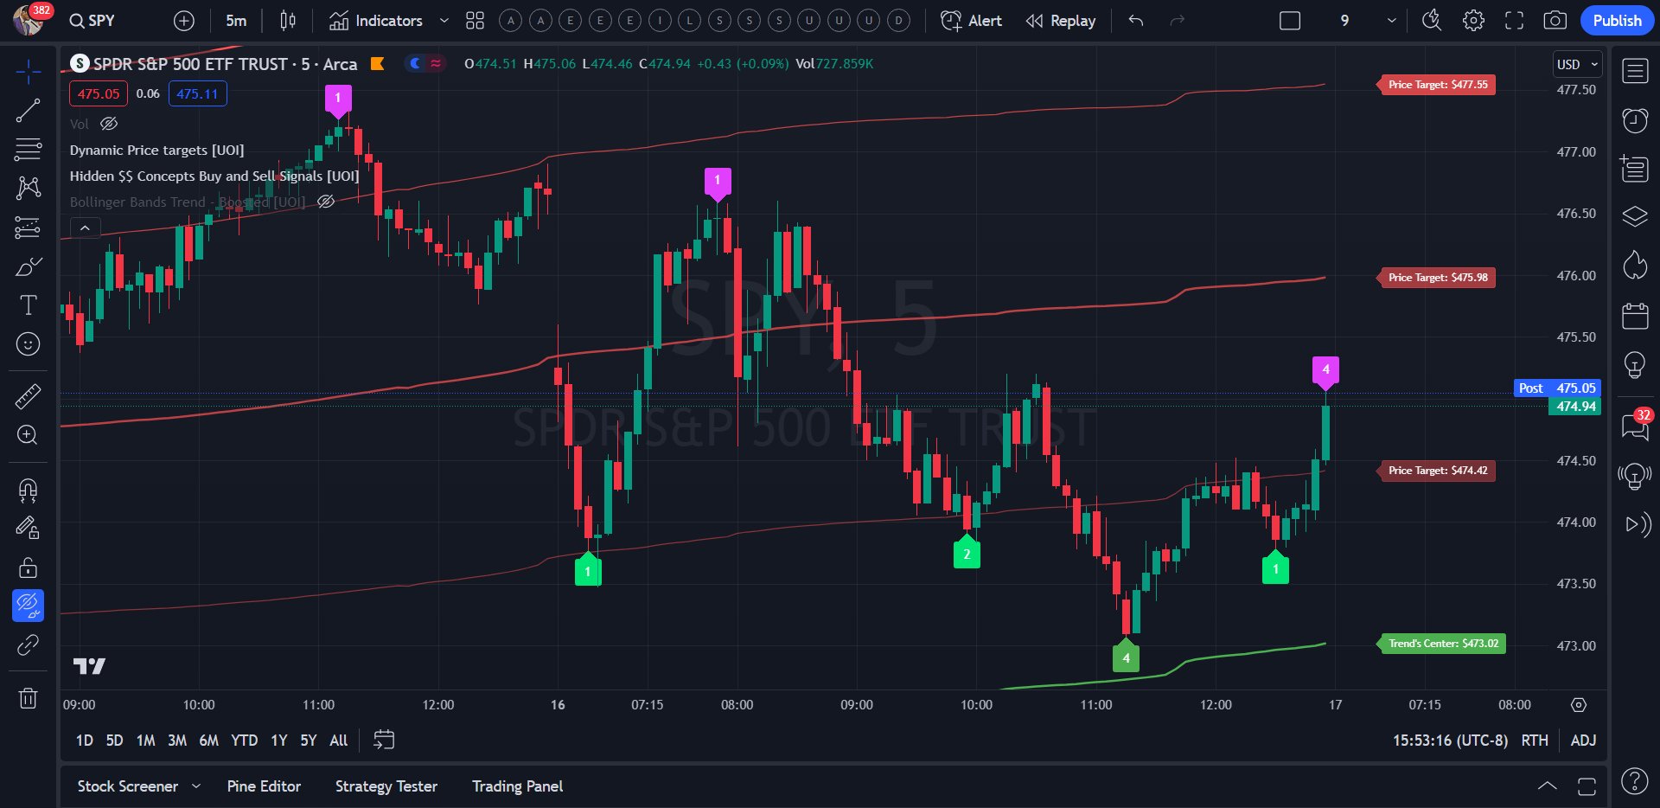The image size is (1660, 808).
Task: Open the forecasting and measurement tools
Action: [28, 228]
